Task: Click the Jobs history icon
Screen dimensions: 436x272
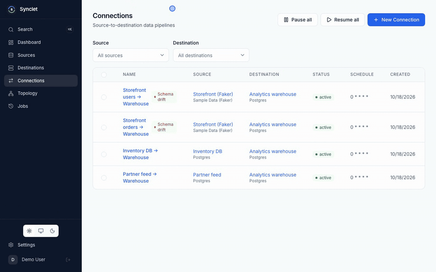Action: point(11,106)
